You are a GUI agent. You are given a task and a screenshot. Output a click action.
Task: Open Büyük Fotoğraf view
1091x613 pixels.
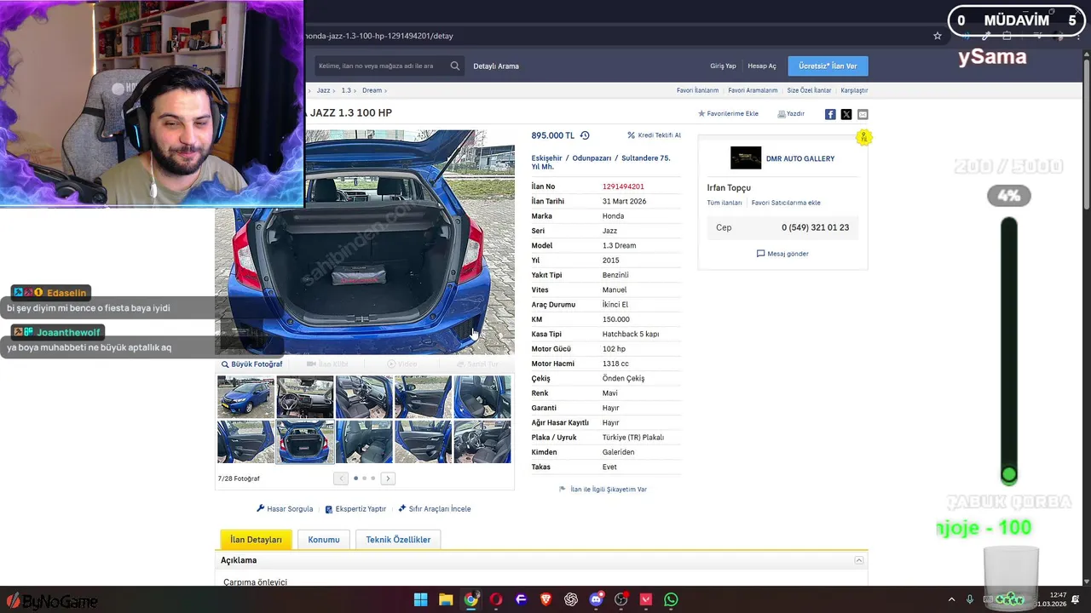pos(251,364)
